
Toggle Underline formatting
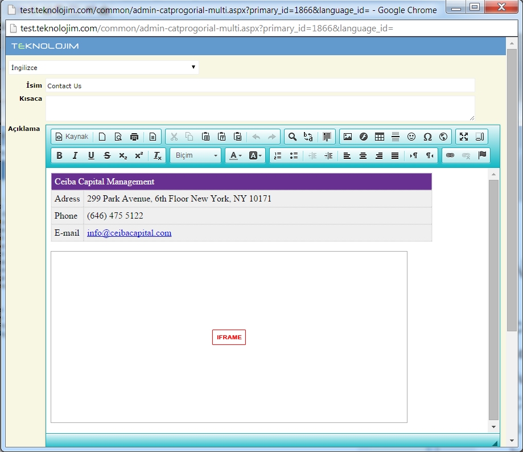point(91,155)
